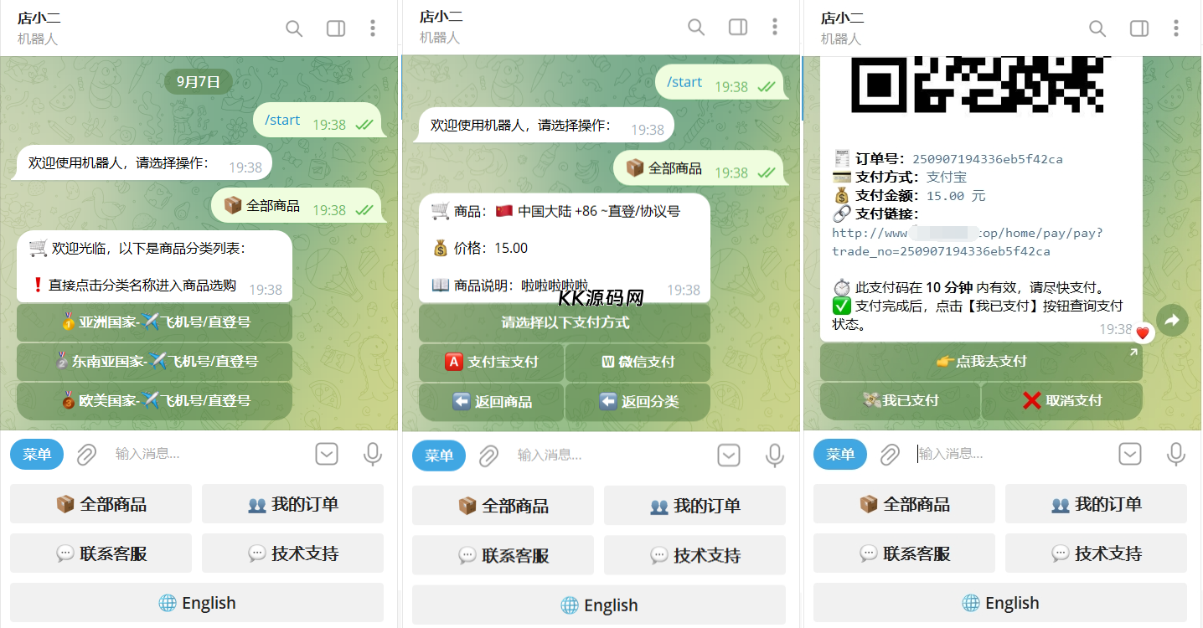Click the 店小二 chat title in left chat
Viewport: 1203px width, 628px height.
tap(39, 18)
